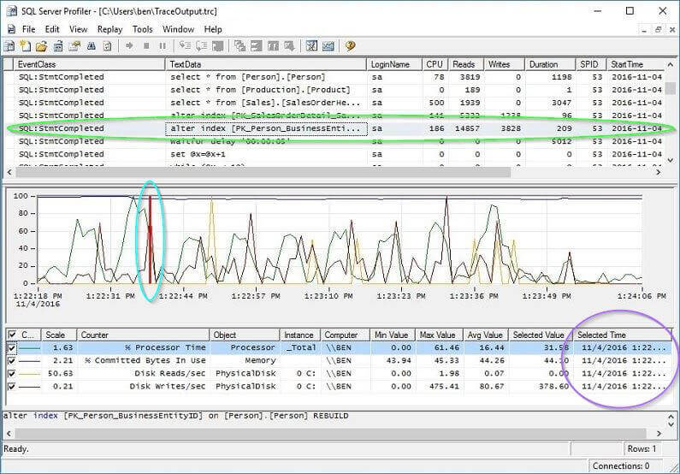Click the Open Trace Table toolbar icon

coord(58,46)
